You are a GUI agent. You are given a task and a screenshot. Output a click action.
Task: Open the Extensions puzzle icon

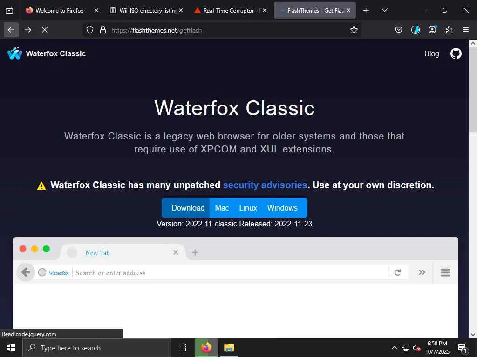click(449, 30)
